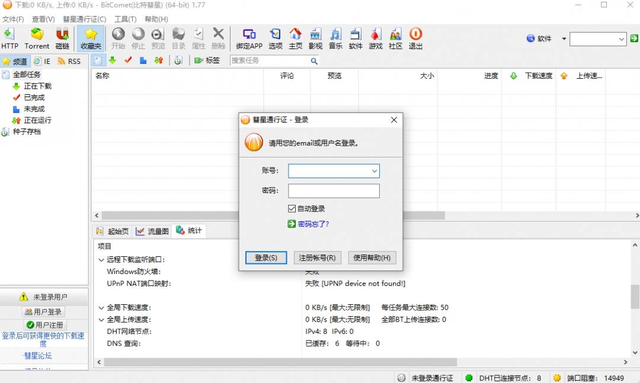
Task: Switch to the IE tab
Action: 42,61
